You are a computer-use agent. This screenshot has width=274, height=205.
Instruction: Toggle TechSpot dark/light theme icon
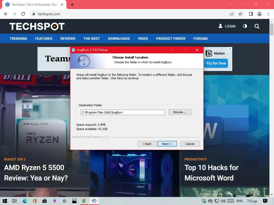click(x=245, y=26)
